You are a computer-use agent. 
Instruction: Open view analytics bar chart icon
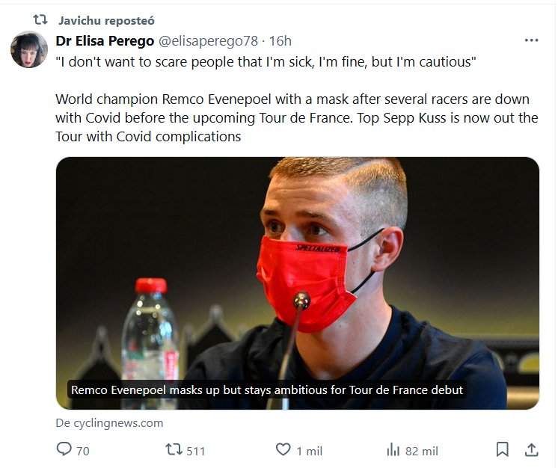click(393, 450)
